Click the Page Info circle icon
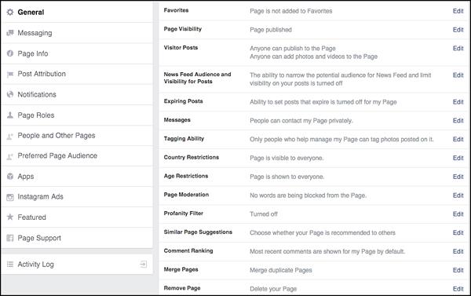Screen dimensions: 471x296 (10, 53)
